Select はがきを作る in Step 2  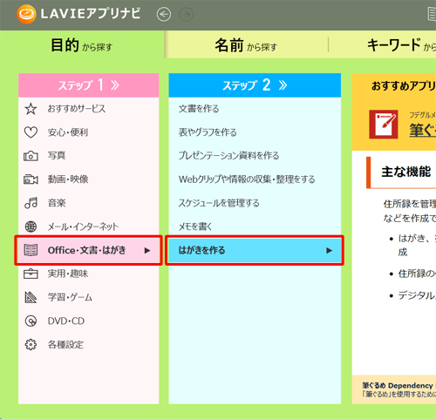[x=255, y=250]
